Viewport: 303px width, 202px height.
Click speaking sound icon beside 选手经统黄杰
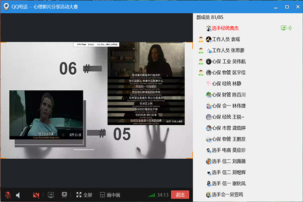coord(289,28)
